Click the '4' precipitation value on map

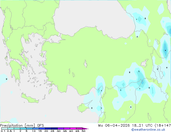tap(165, 50)
